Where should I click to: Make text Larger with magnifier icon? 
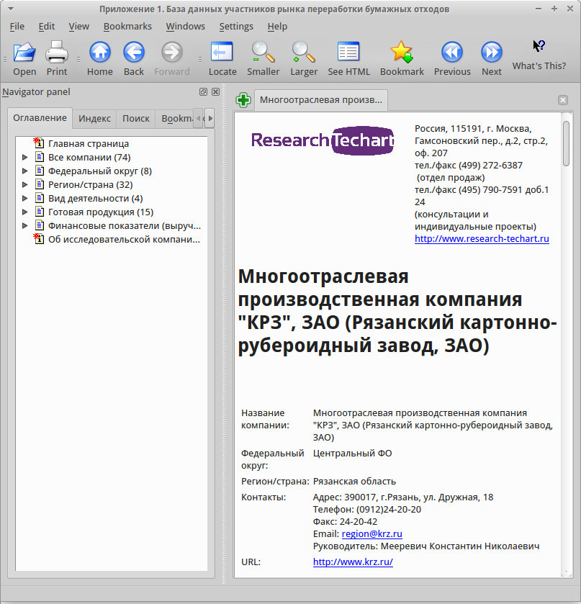[x=304, y=52]
